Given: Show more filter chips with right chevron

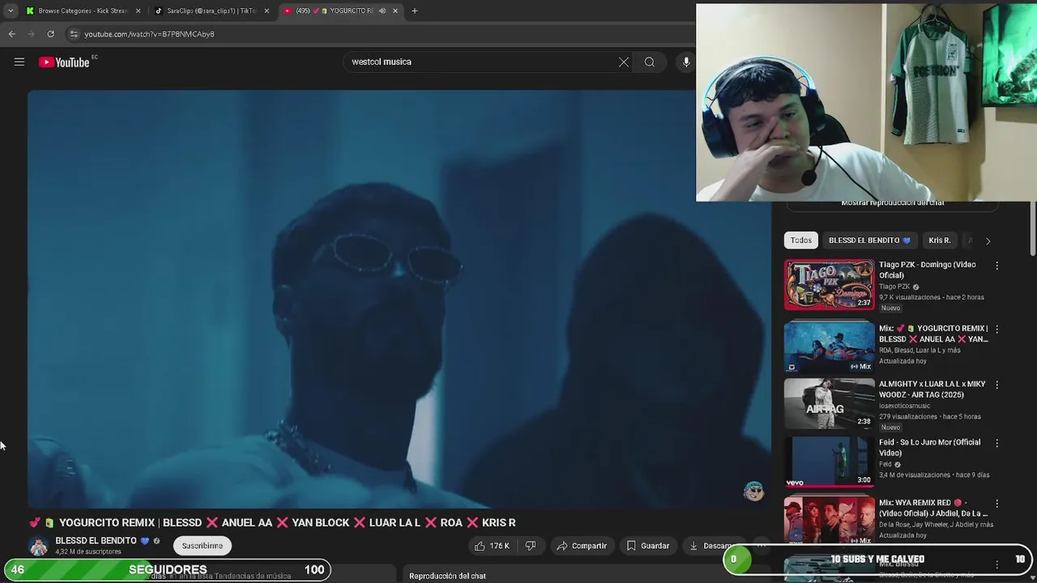Looking at the screenshot, I should pos(988,241).
